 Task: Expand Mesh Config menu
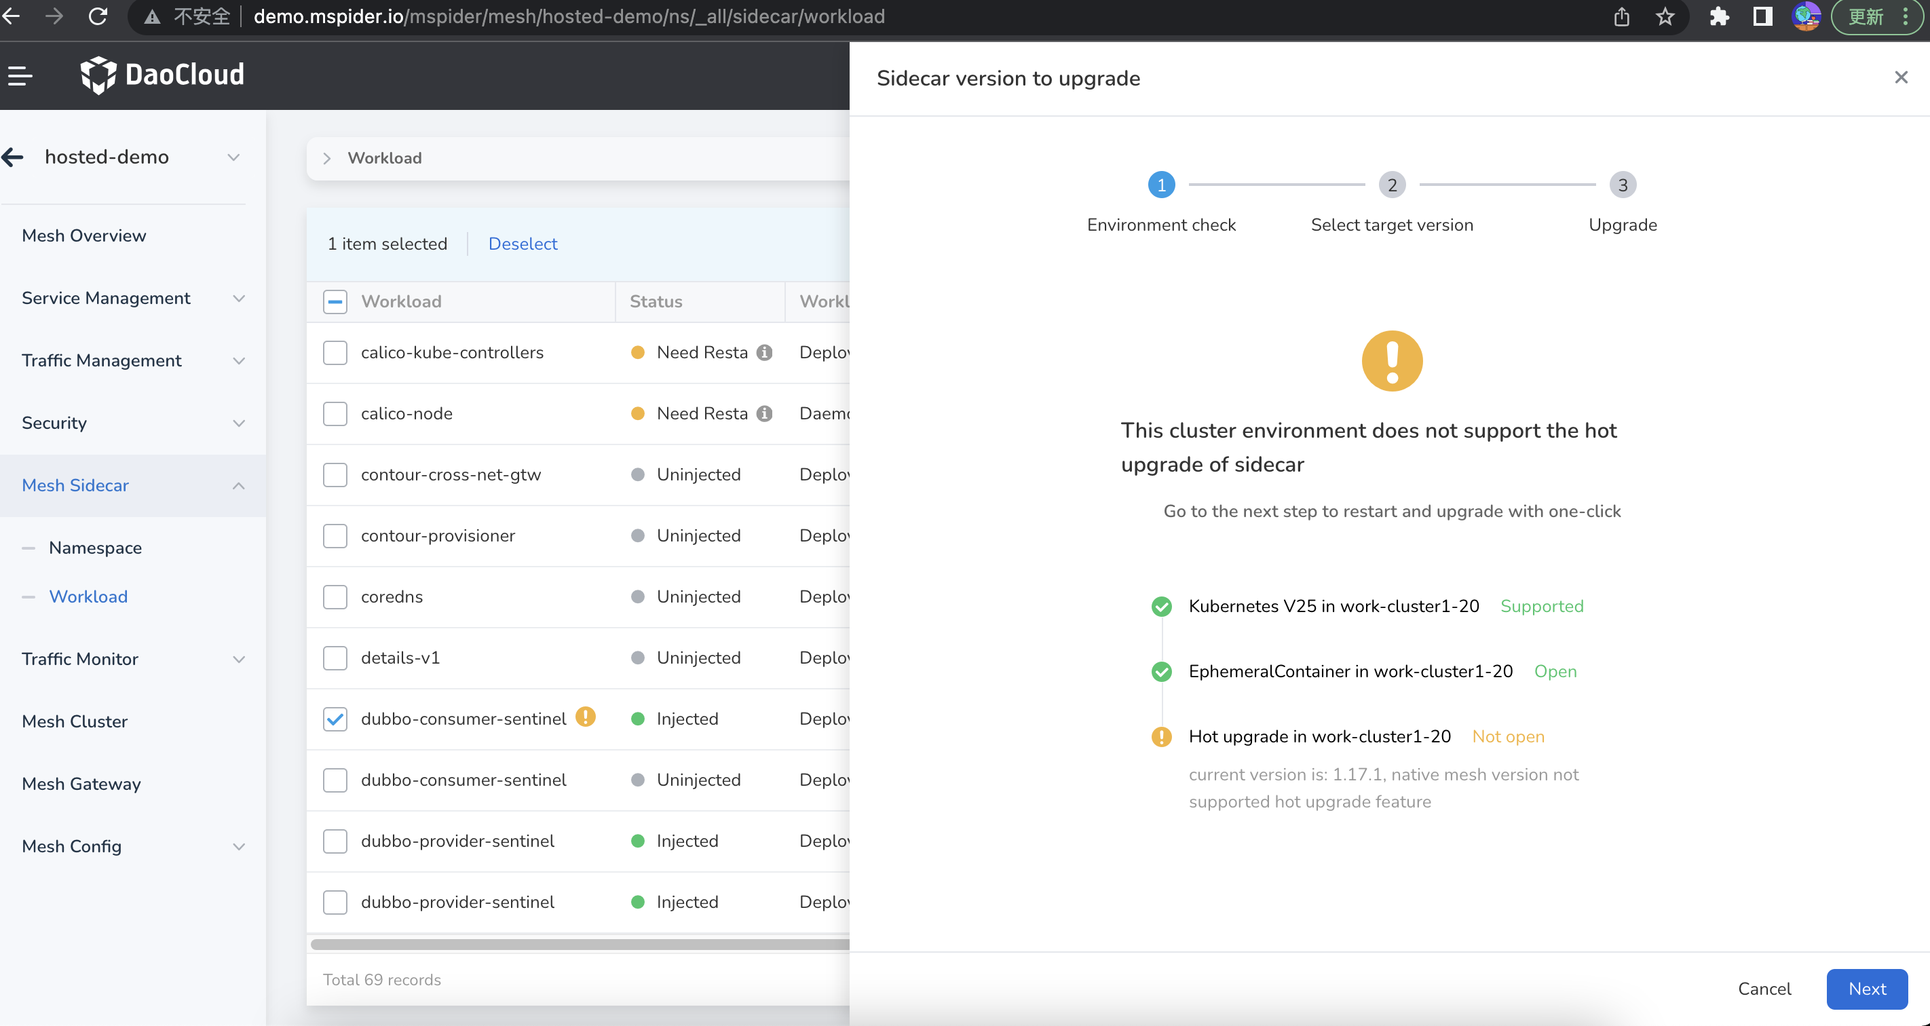point(134,846)
